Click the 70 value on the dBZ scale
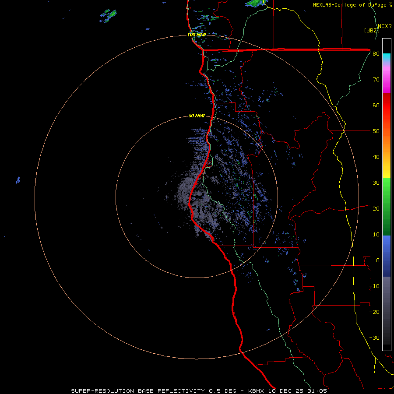 pyautogui.click(x=376, y=80)
